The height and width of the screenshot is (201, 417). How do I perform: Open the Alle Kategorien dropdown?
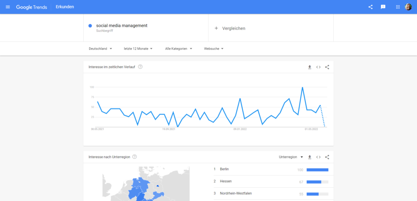pyautogui.click(x=178, y=49)
